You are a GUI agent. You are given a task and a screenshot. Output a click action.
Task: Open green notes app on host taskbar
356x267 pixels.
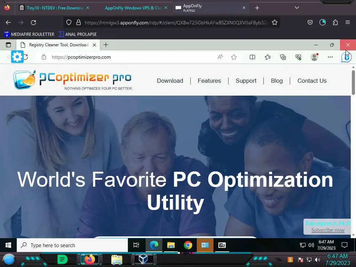63,259
